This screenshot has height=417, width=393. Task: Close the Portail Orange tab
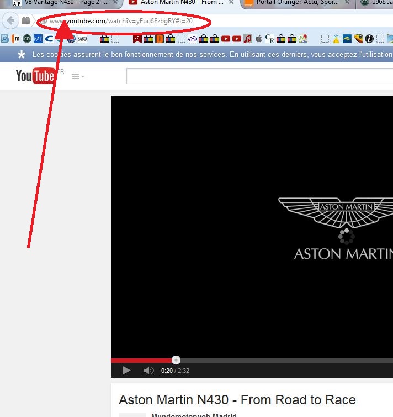(x=347, y=2)
